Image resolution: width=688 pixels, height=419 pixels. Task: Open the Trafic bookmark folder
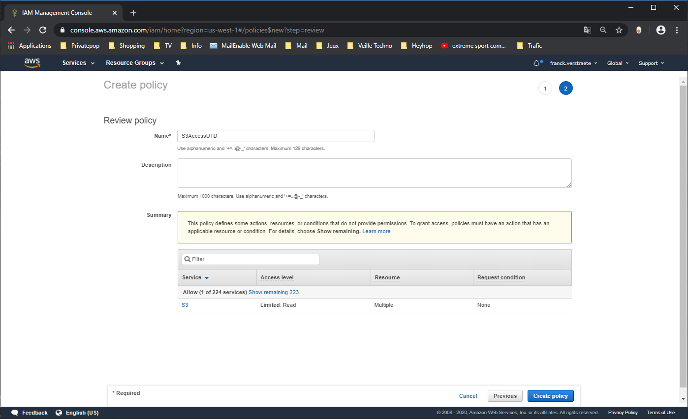point(530,46)
